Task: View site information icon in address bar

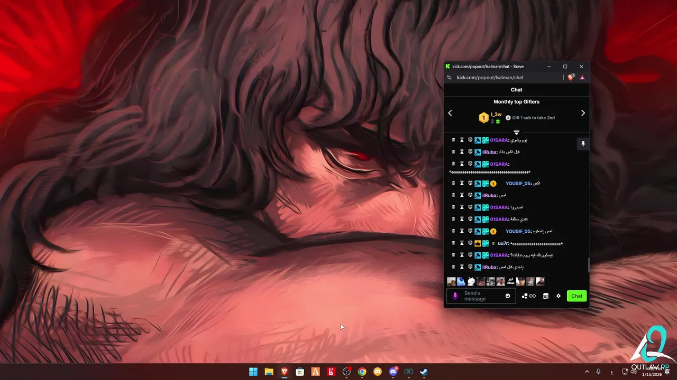Action: [449, 78]
